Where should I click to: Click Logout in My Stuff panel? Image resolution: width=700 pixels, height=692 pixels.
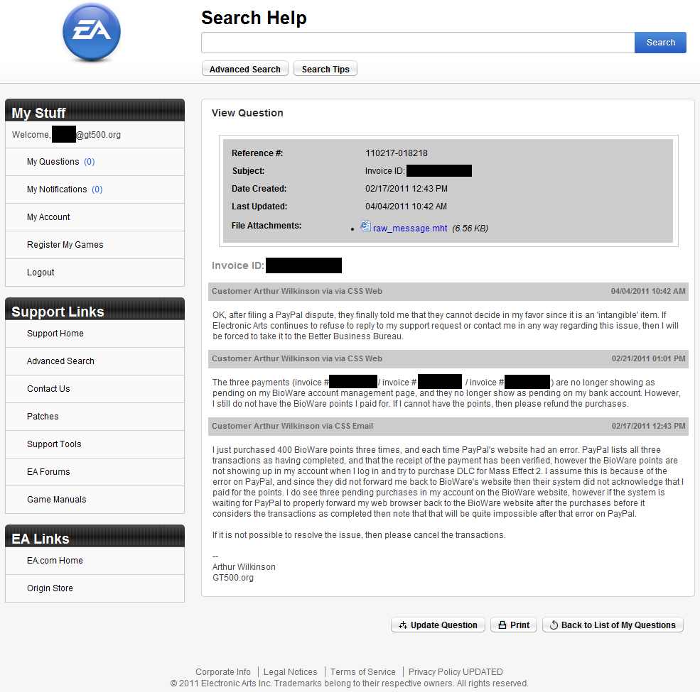pyautogui.click(x=41, y=273)
